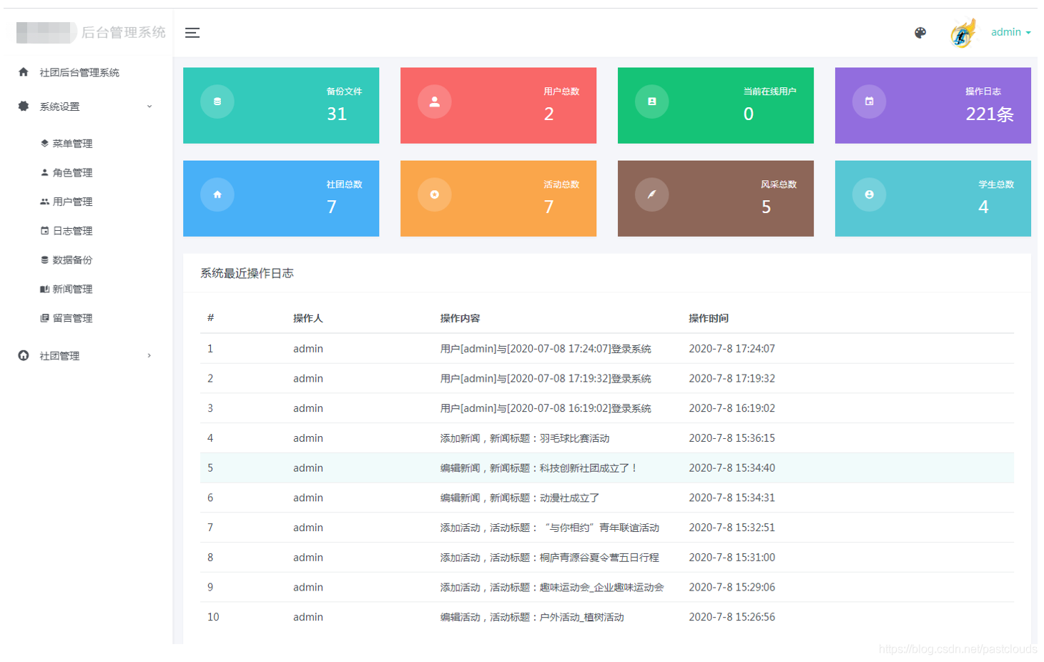
Task: Click the admin user avatar image
Action: [x=963, y=33]
